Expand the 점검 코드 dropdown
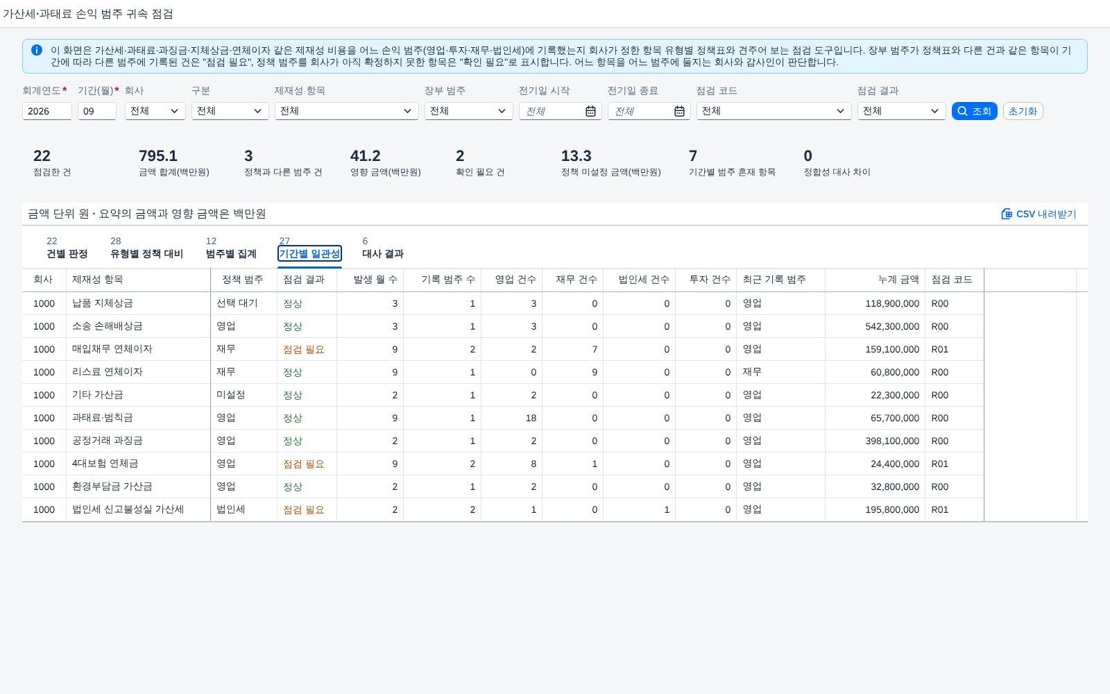The image size is (1110, 694). (x=774, y=111)
